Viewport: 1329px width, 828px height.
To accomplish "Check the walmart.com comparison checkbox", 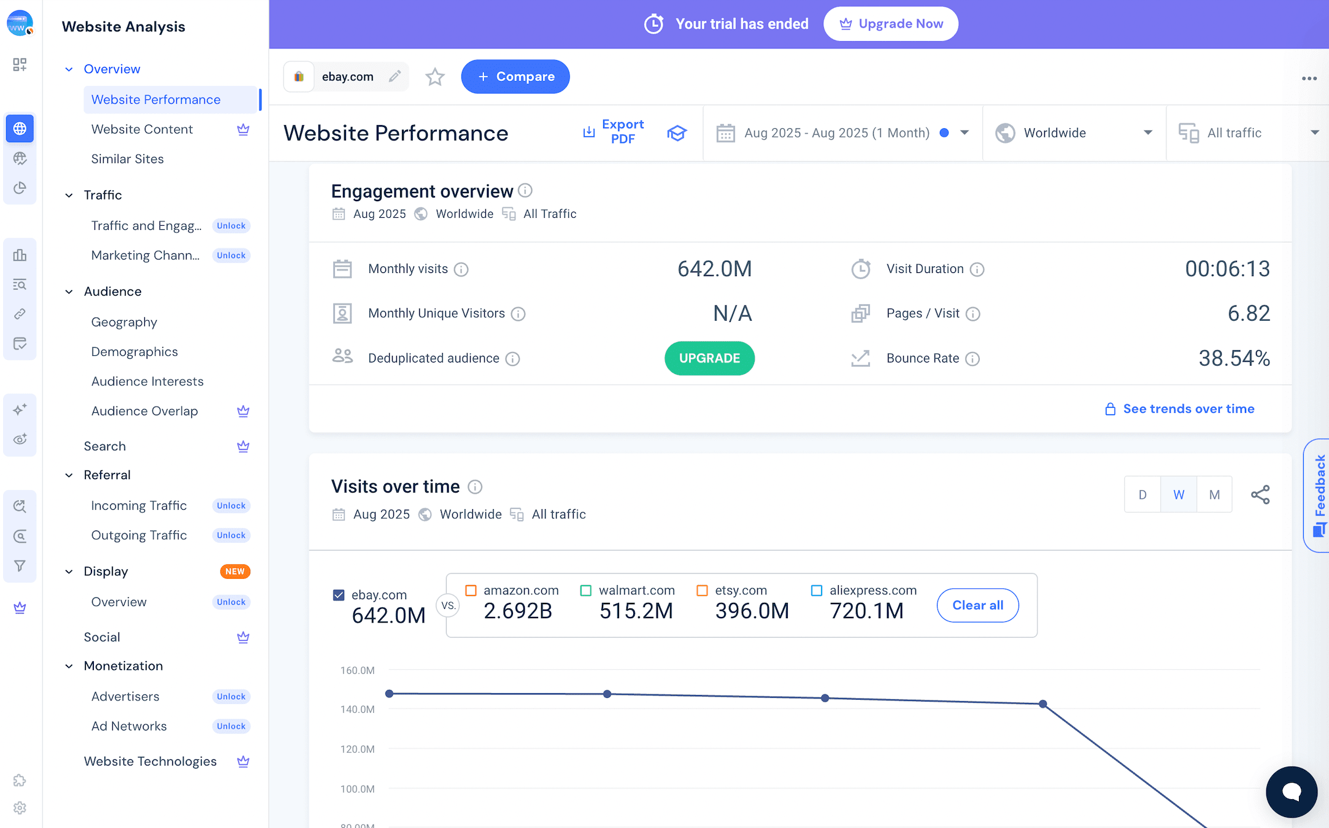I will point(586,591).
